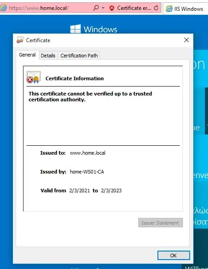
Task: Open the Certification Path tab
Action: [79, 56]
